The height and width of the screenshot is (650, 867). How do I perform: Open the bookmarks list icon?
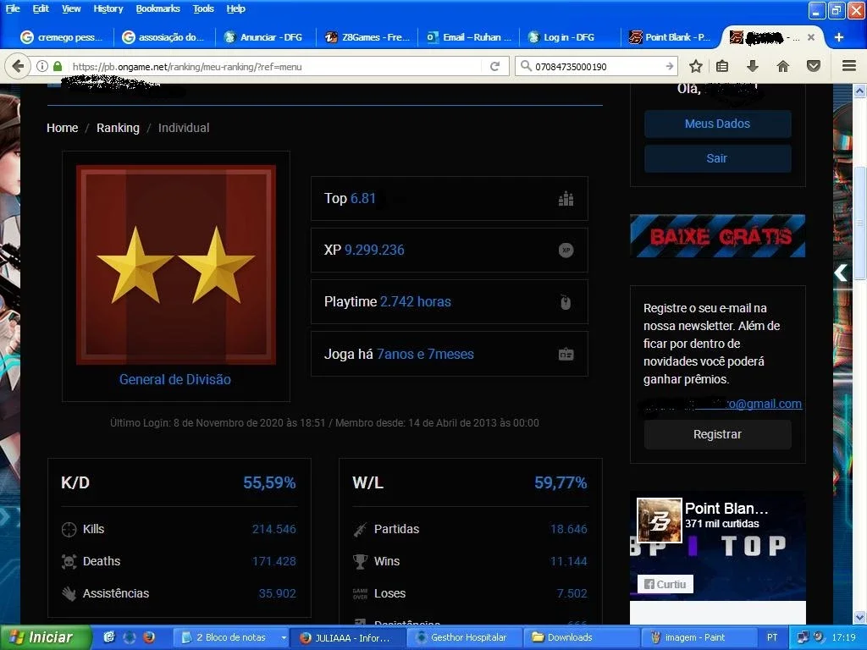722,66
